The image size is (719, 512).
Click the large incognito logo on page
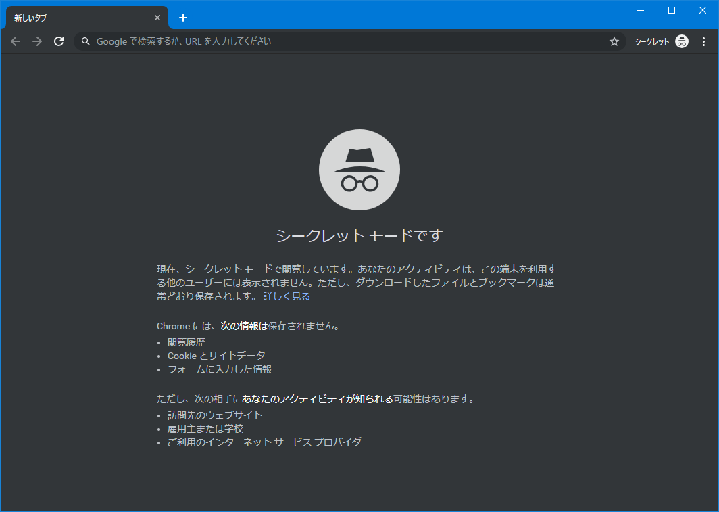[x=359, y=170]
